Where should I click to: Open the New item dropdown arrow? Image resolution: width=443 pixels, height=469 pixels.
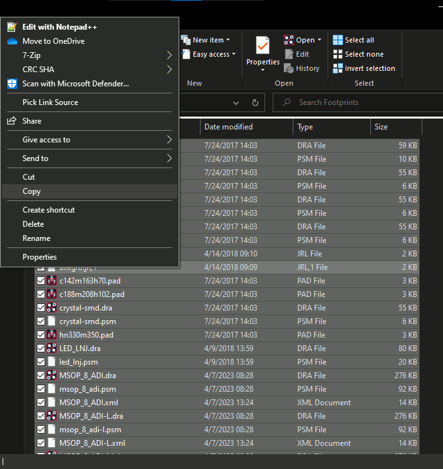tap(228, 40)
